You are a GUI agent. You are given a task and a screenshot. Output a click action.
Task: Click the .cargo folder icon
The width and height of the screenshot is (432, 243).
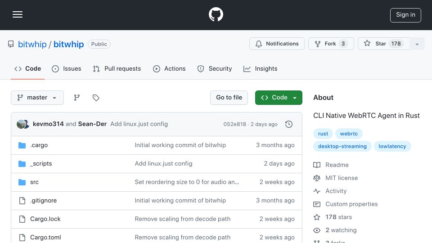[x=22, y=145]
